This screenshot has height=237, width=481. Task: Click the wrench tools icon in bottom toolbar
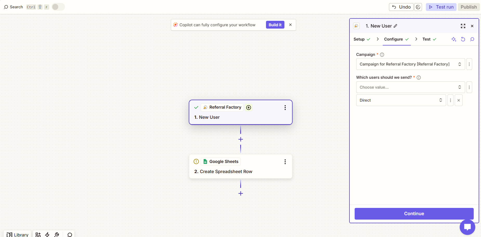coord(57,235)
